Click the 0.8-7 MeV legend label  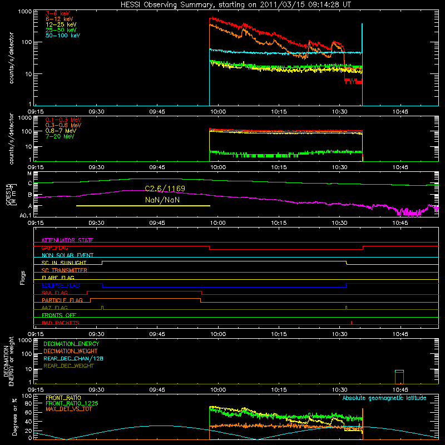pos(61,131)
